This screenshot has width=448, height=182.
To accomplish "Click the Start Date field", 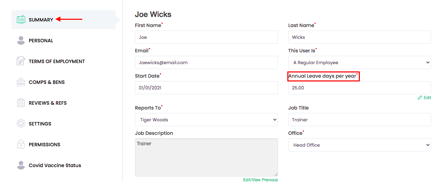I will (206, 88).
